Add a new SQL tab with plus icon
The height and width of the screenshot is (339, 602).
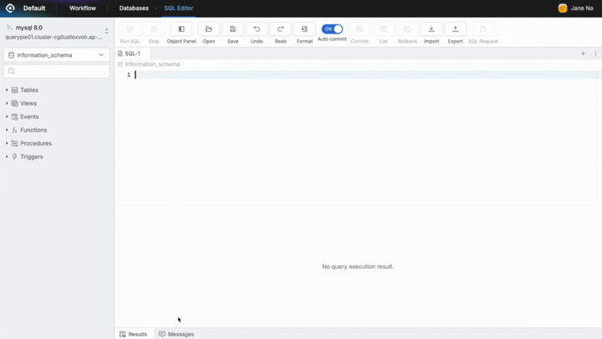point(583,54)
